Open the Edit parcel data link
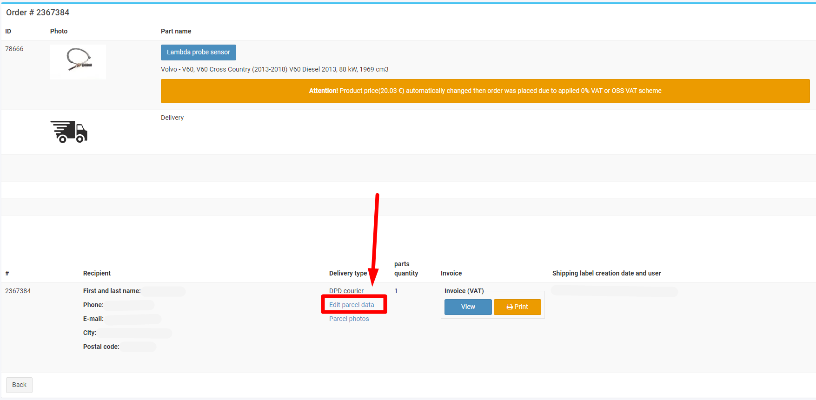 point(352,305)
